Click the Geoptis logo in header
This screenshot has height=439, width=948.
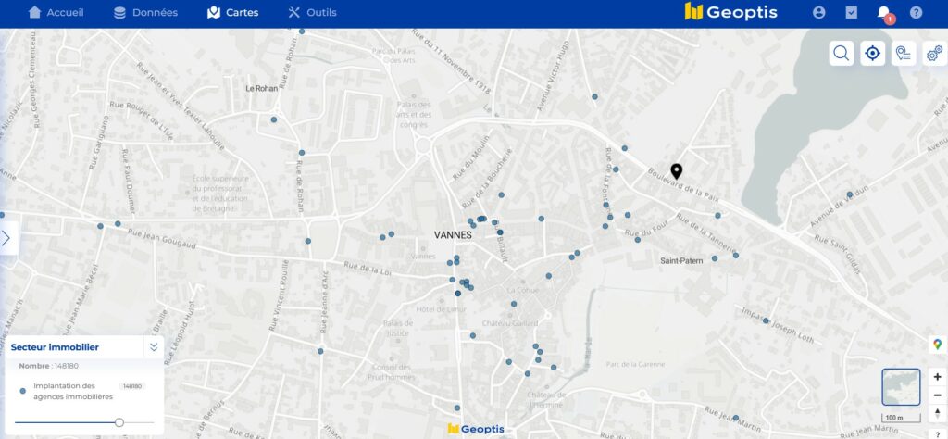[731, 12]
